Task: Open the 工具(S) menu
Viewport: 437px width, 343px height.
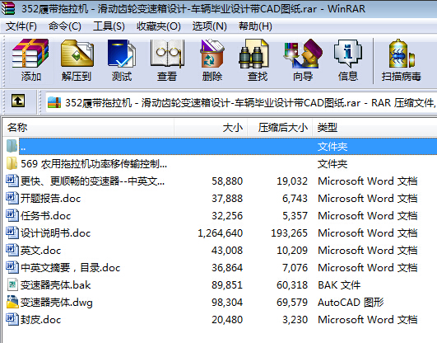Action: 109,26
